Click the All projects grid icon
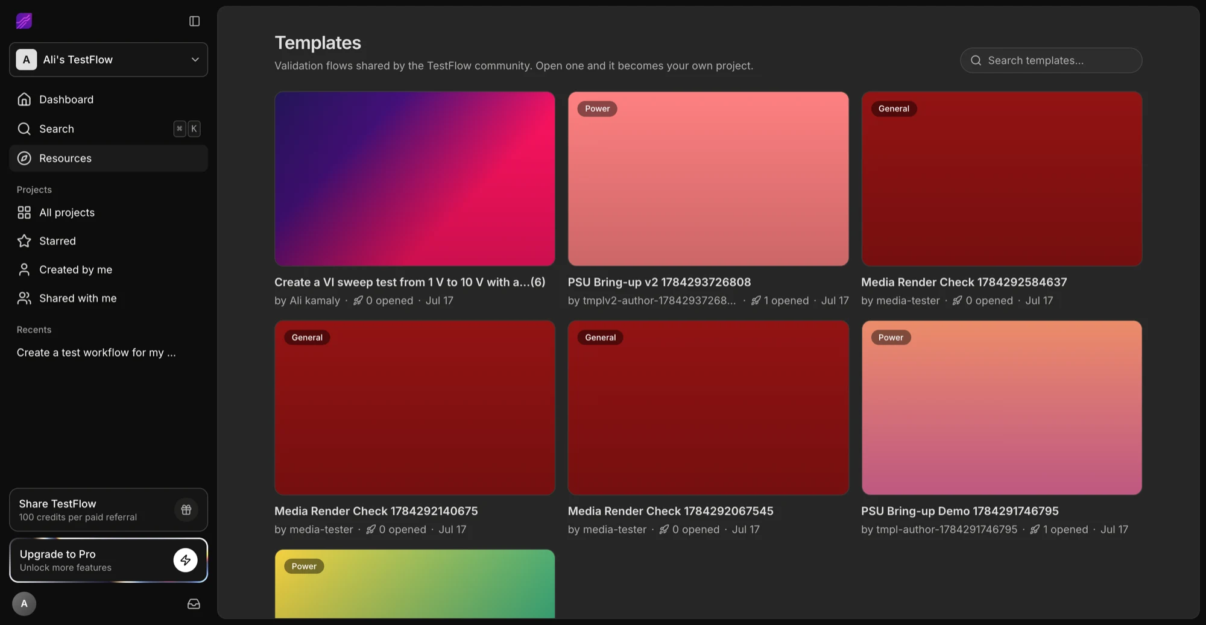 point(24,213)
